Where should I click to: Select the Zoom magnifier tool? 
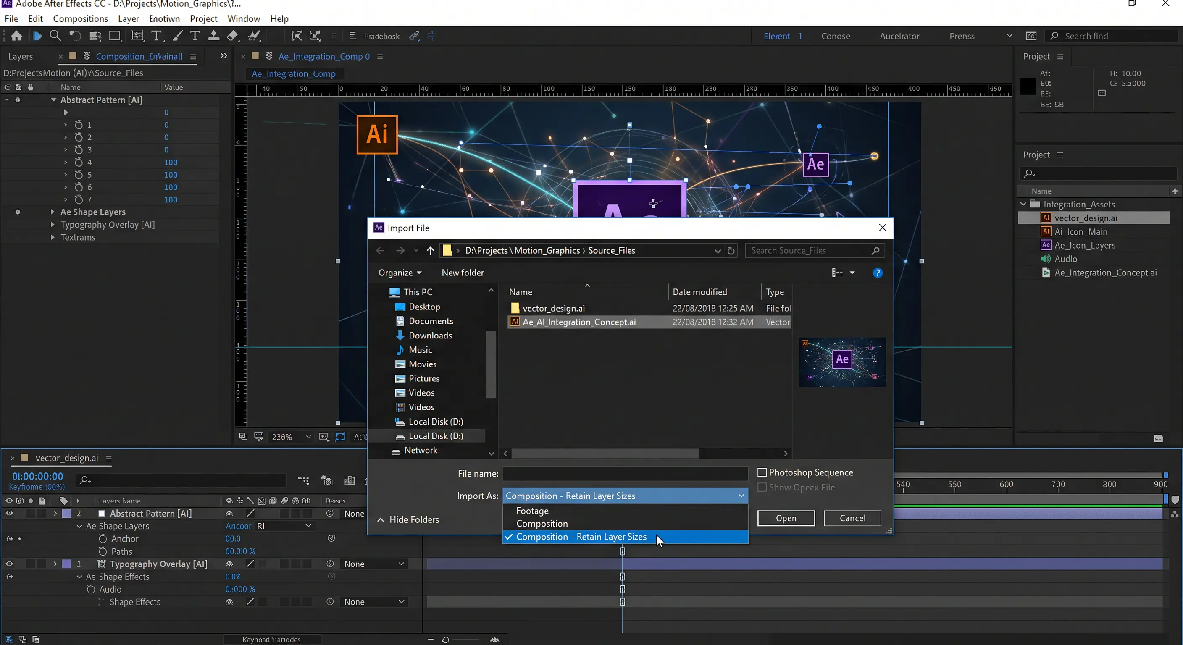[x=55, y=36]
